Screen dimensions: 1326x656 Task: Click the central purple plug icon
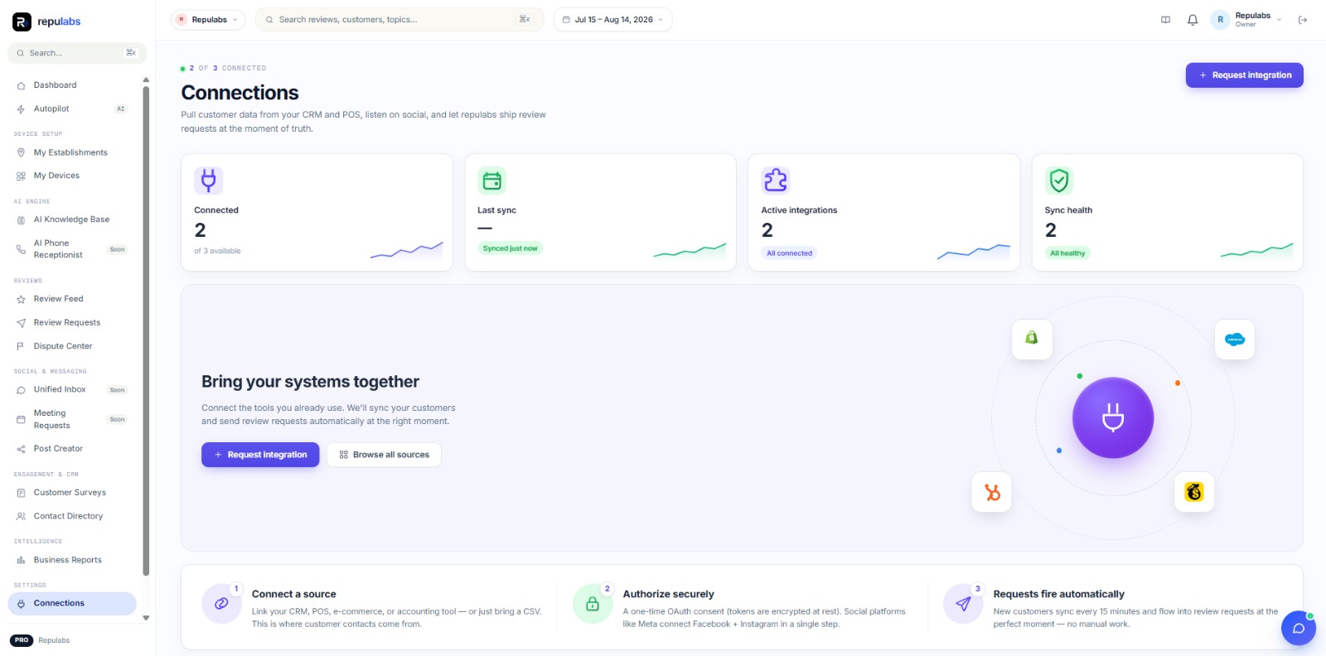(1113, 417)
